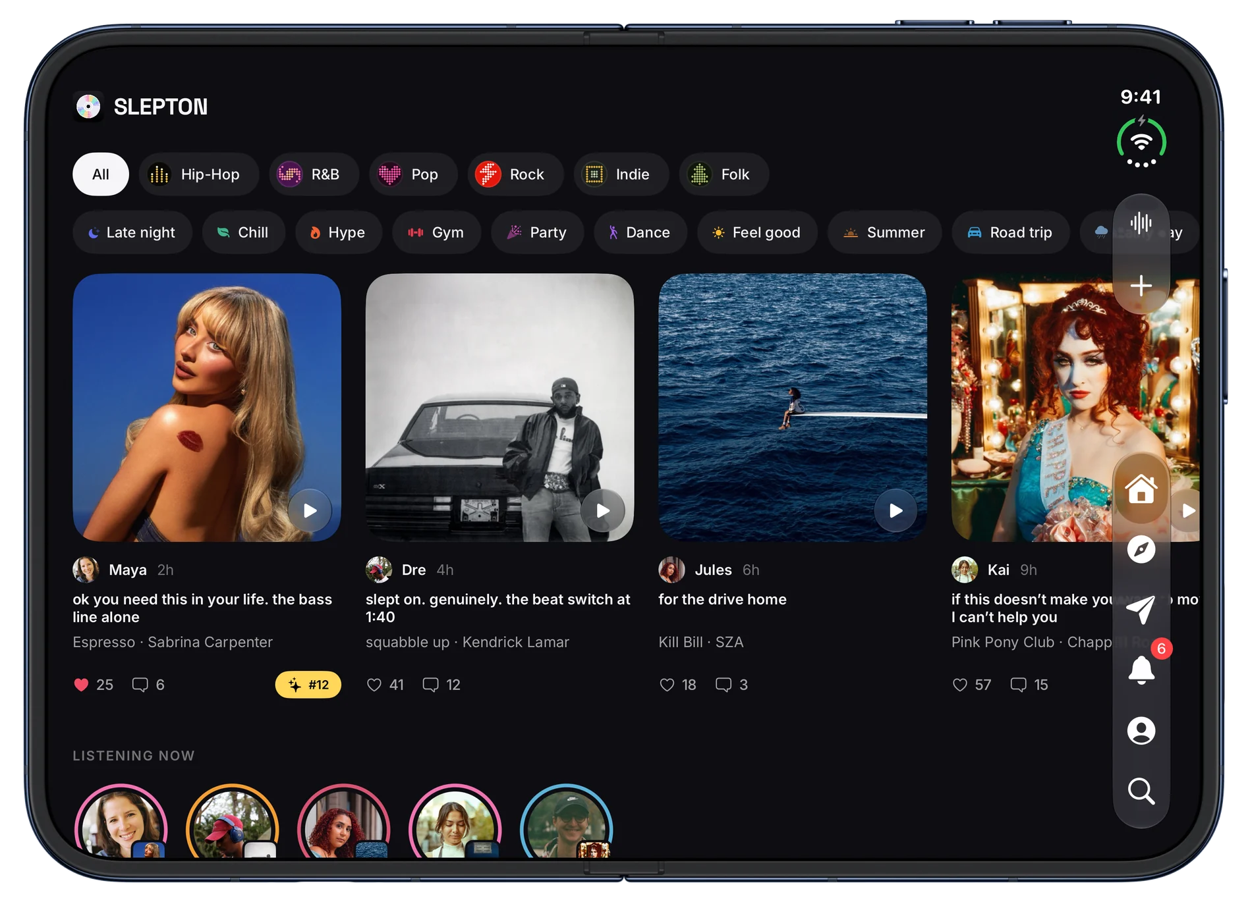The height and width of the screenshot is (906, 1248).
Task: Choose the Hype mood chip
Action: point(339,232)
